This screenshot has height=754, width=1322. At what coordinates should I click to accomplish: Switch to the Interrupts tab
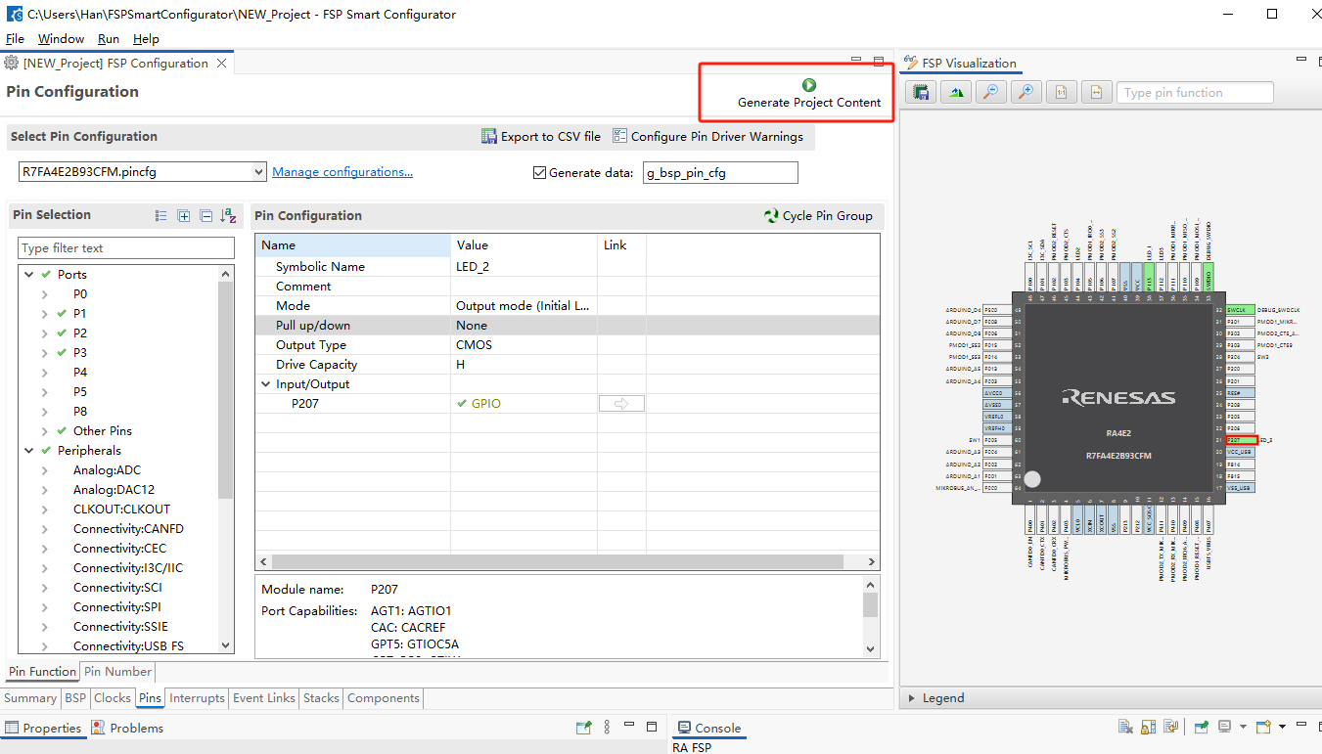coord(197,698)
